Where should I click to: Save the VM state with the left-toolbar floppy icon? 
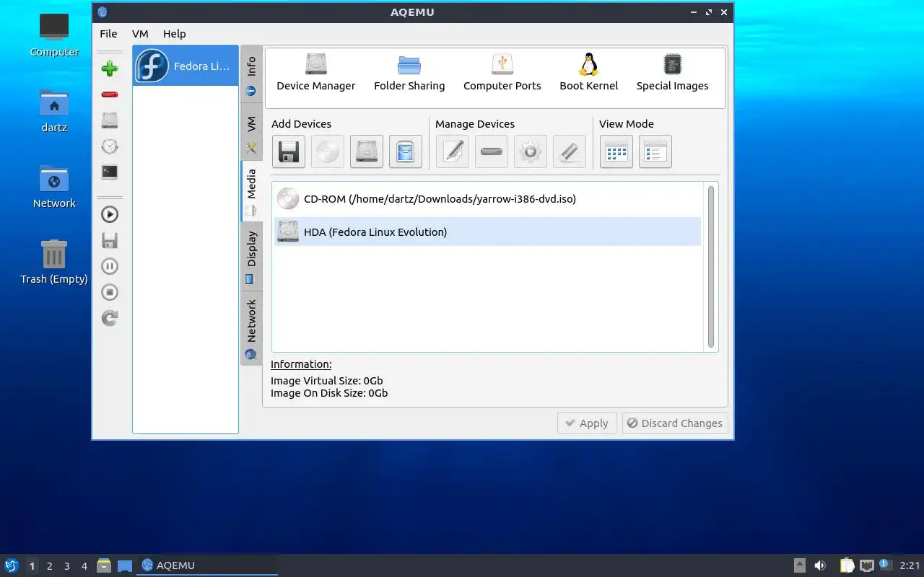tap(110, 240)
